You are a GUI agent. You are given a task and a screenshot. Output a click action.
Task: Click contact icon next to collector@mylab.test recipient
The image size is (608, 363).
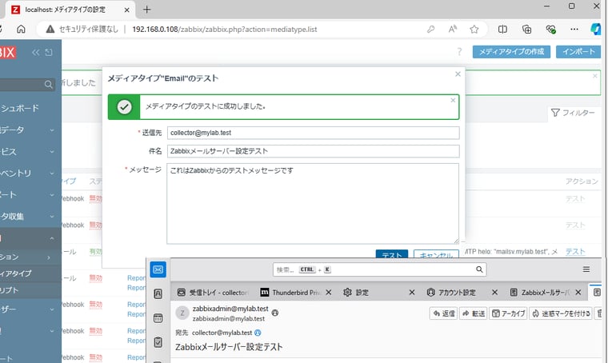tap(258, 333)
